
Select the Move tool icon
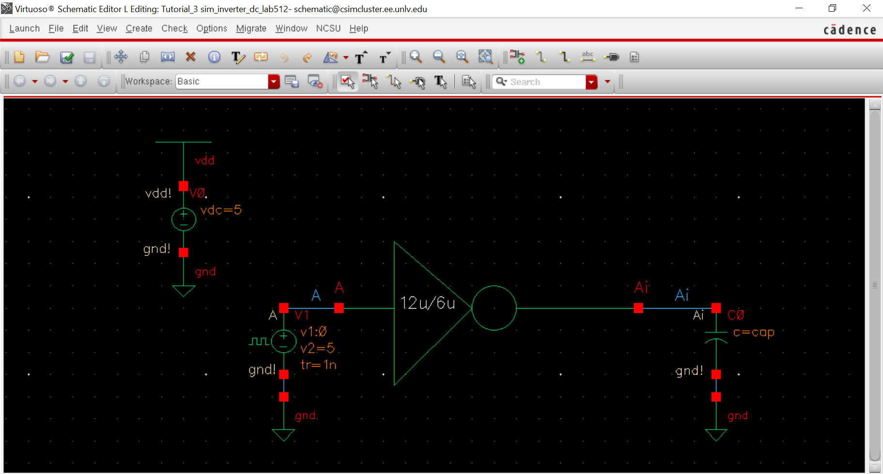(x=121, y=57)
